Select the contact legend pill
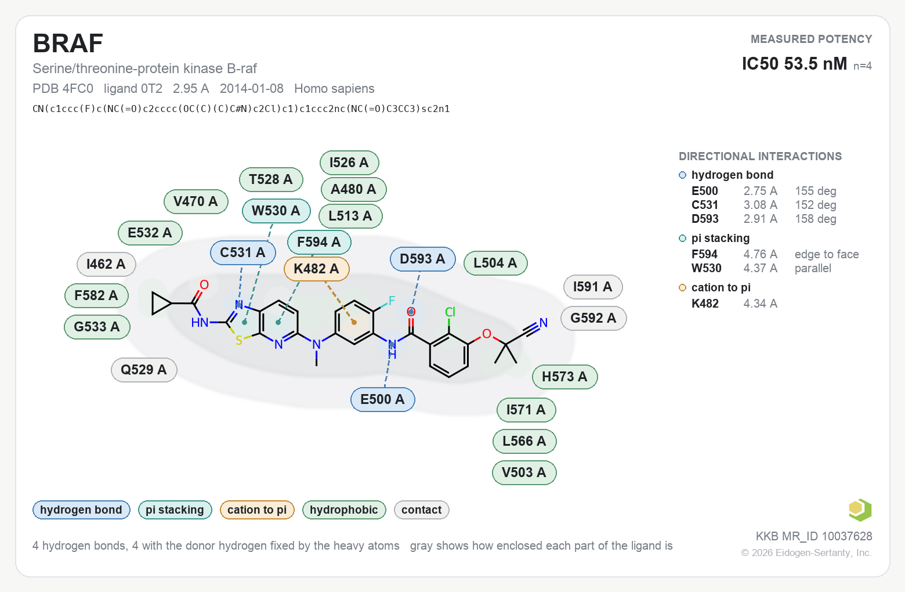The width and height of the screenshot is (905, 592). pos(422,510)
